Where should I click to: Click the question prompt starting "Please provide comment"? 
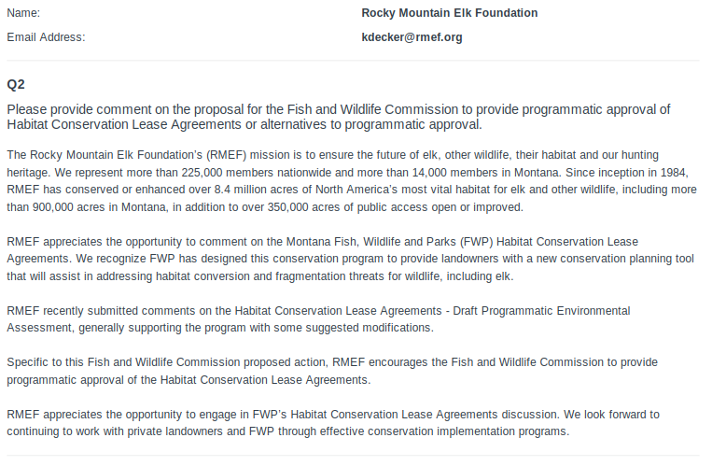click(x=339, y=117)
